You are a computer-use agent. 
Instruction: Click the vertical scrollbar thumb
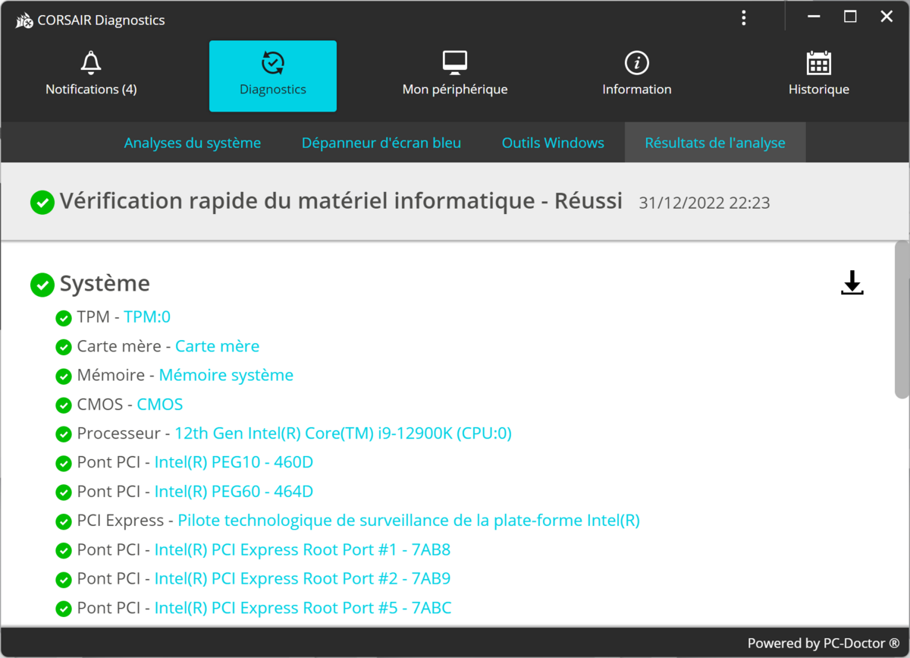coord(902,320)
